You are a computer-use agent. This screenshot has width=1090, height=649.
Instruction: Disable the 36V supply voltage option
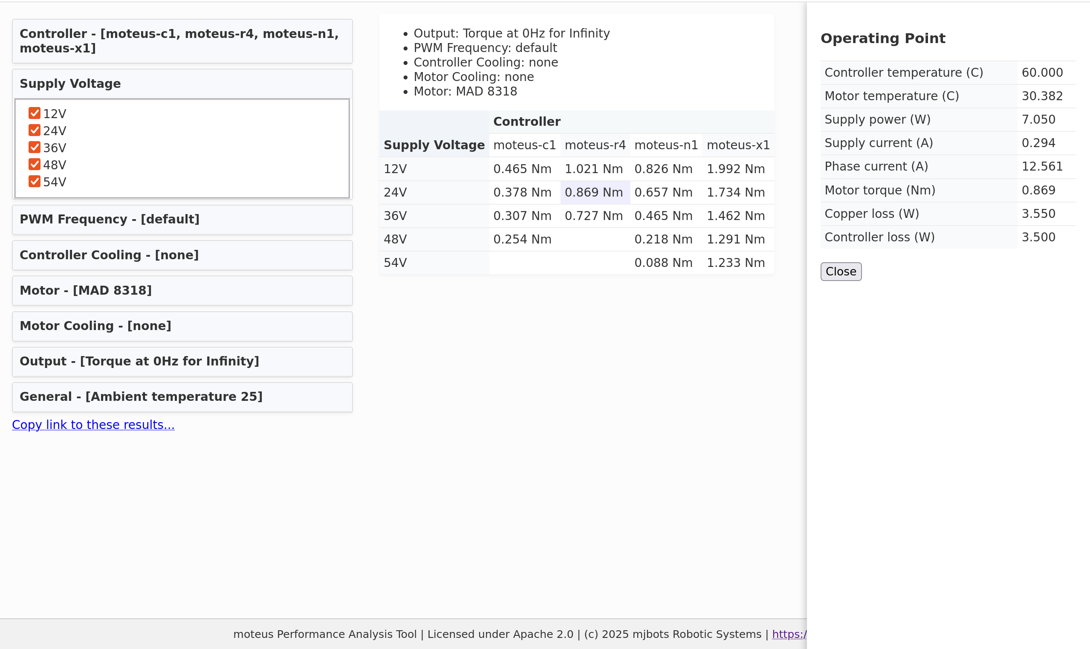(34, 148)
